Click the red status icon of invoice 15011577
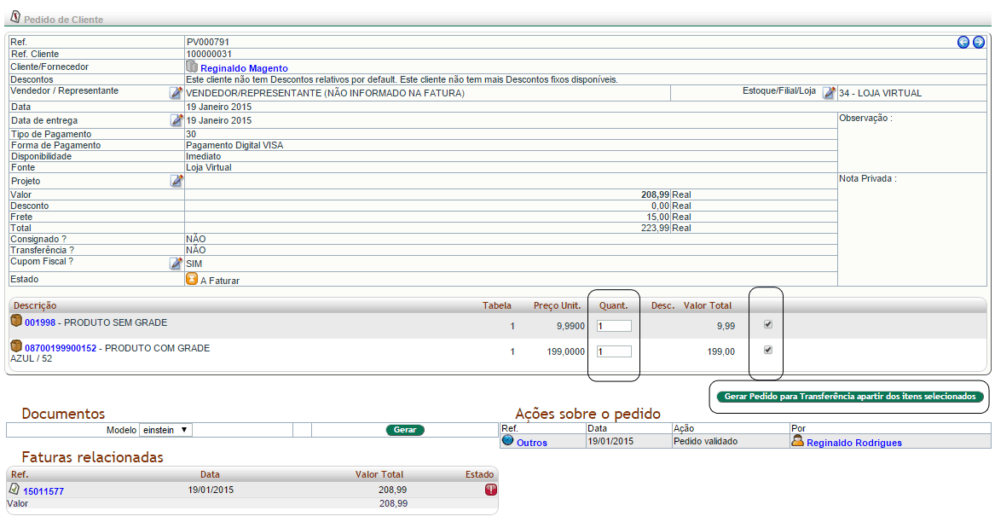Screen dimensions: 995x528 [x=491, y=490]
